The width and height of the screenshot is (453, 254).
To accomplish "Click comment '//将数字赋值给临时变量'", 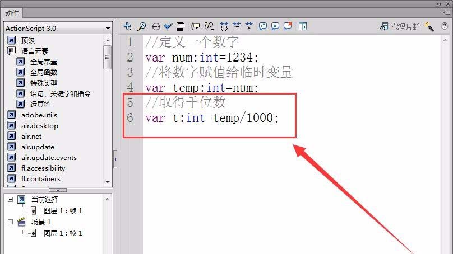I will click(x=219, y=72).
